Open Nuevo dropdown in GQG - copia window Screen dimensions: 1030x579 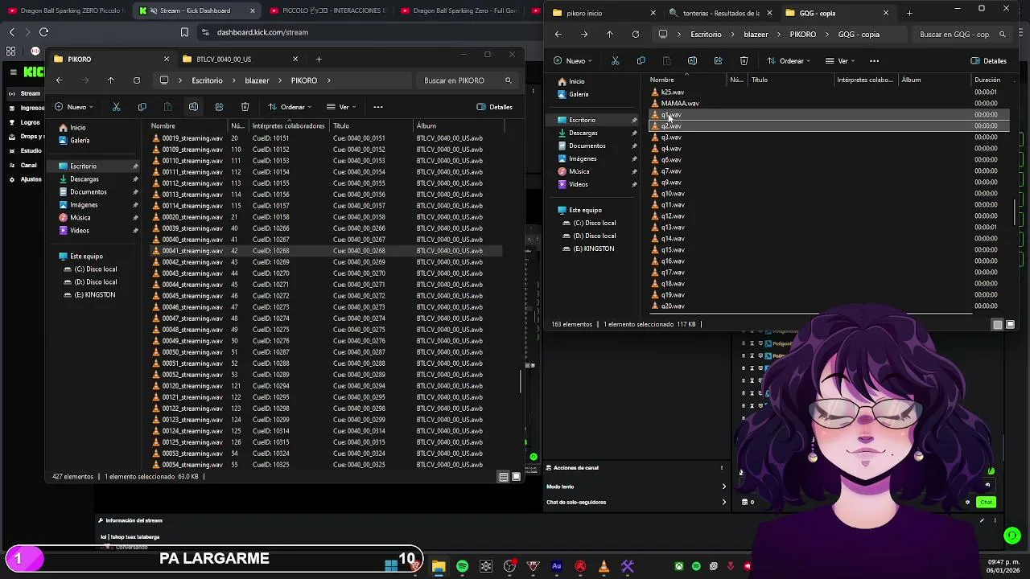[573, 61]
